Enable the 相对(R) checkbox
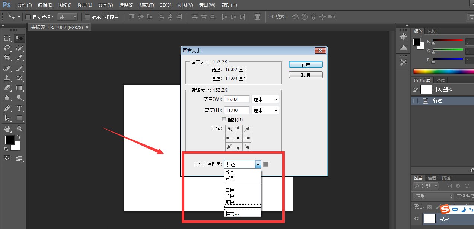 [x=224, y=120]
